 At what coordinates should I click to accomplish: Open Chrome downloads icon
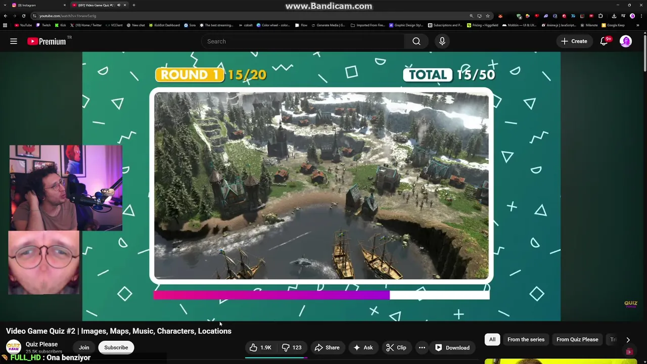614,16
